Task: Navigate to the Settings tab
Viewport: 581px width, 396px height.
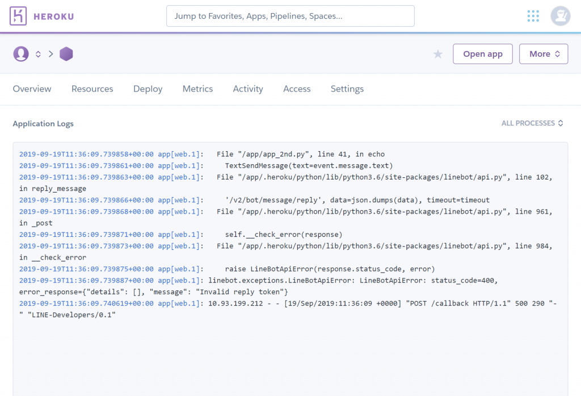Action: point(347,89)
